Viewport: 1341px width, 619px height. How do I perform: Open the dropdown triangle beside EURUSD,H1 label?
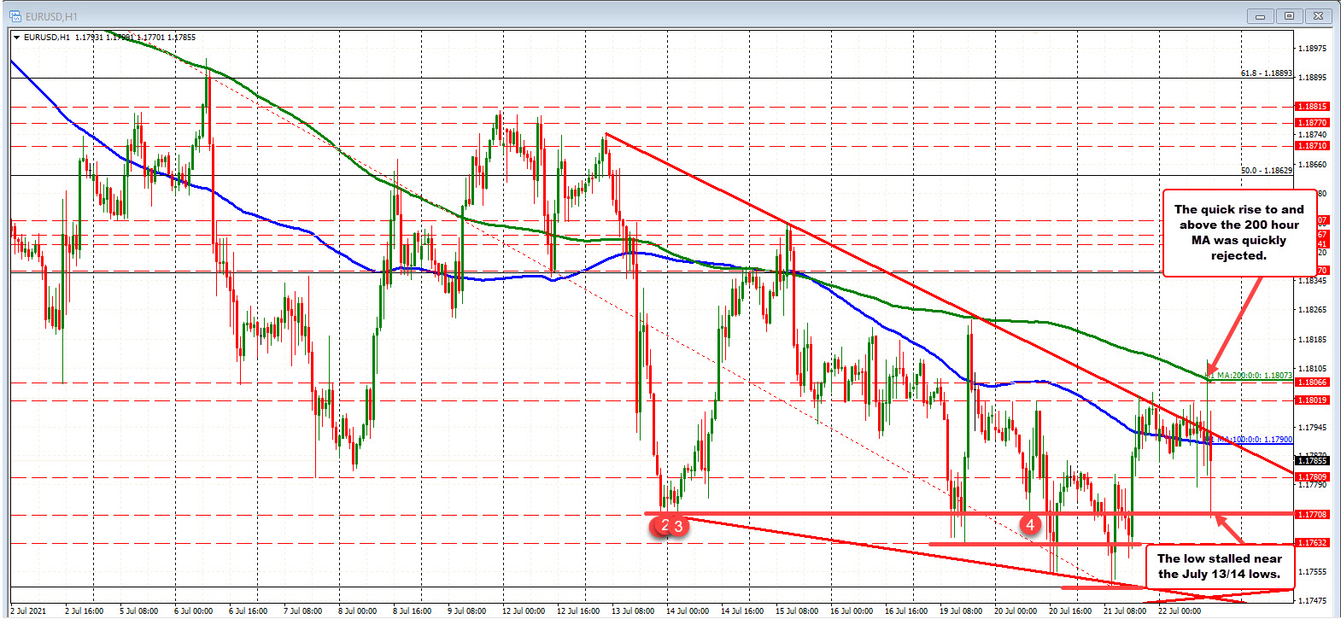(16, 38)
